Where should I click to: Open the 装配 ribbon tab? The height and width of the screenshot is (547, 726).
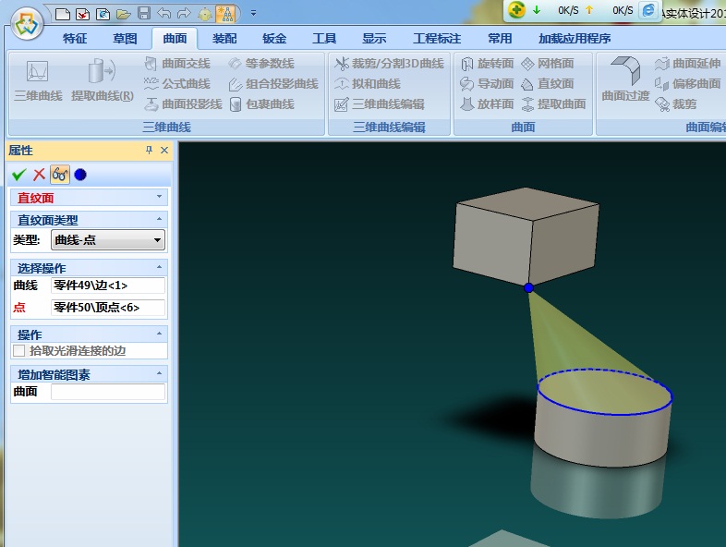click(224, 39)
